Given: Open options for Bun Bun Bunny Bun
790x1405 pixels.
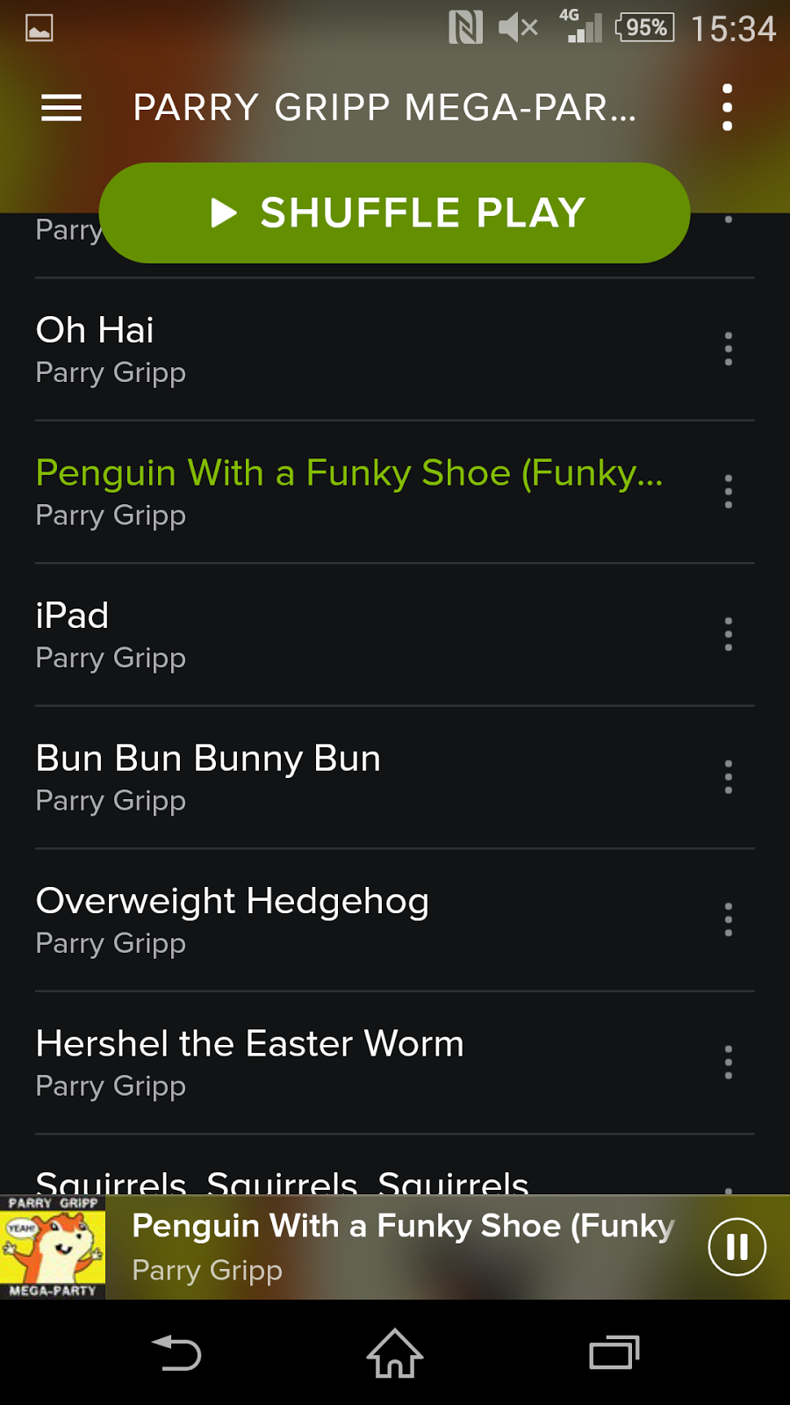Looking at the screenshot, I should click(728, 777).
